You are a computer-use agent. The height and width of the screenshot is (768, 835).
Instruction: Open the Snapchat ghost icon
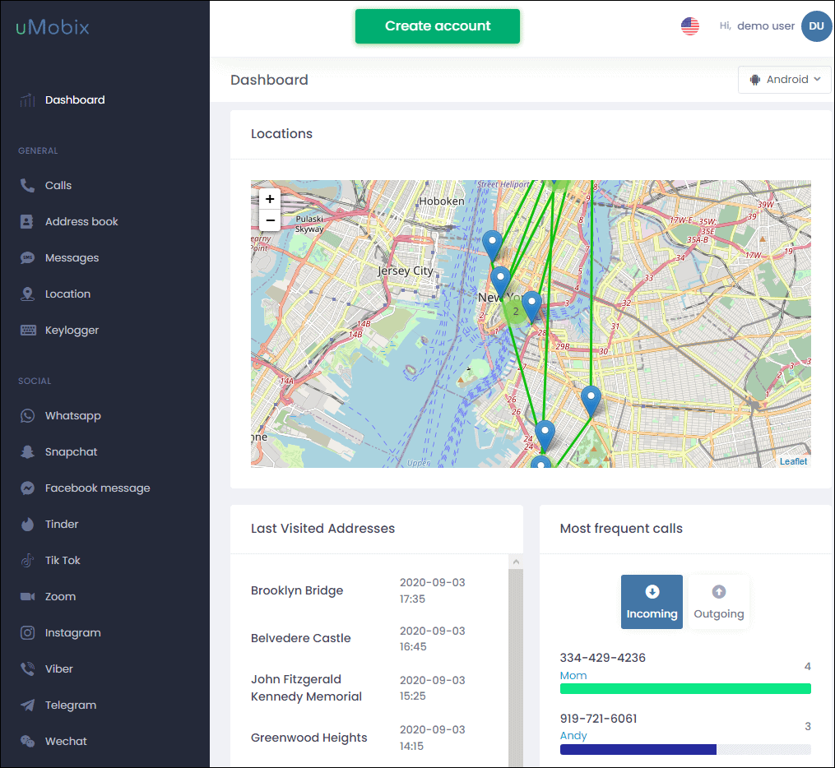28,452
